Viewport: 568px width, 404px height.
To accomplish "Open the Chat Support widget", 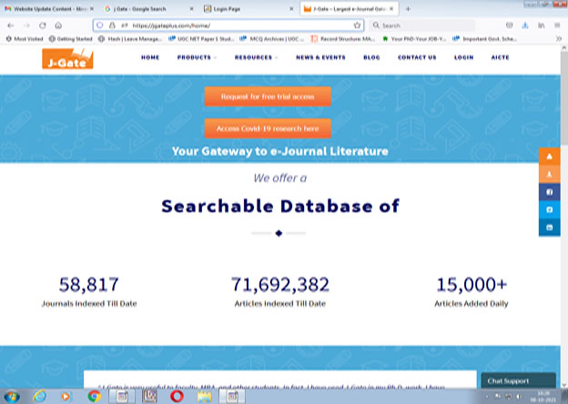I will pyautogui.click(x=518, y=380).
